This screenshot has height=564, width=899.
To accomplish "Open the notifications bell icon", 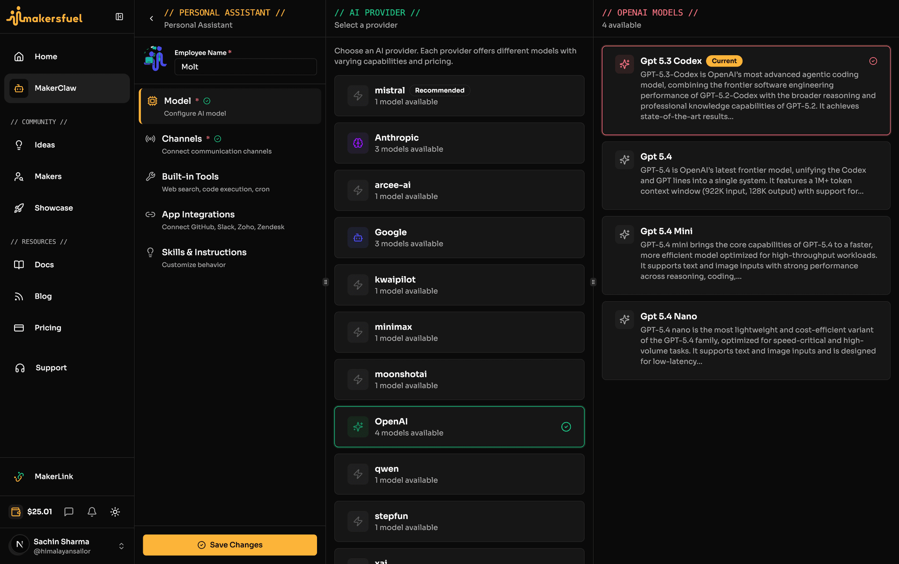I will [92, 512].
